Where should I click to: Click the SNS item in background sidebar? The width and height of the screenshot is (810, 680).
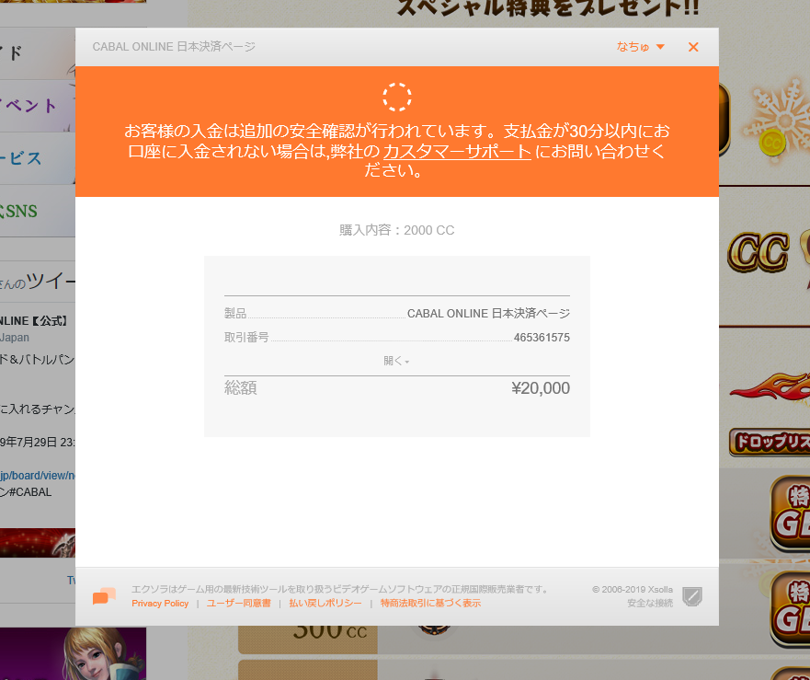[x=37, y=211]
